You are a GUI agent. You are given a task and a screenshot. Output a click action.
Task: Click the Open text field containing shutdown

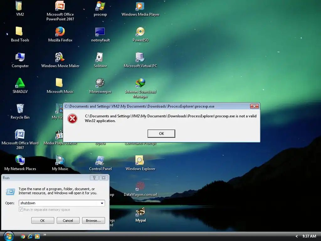[59, 203]
